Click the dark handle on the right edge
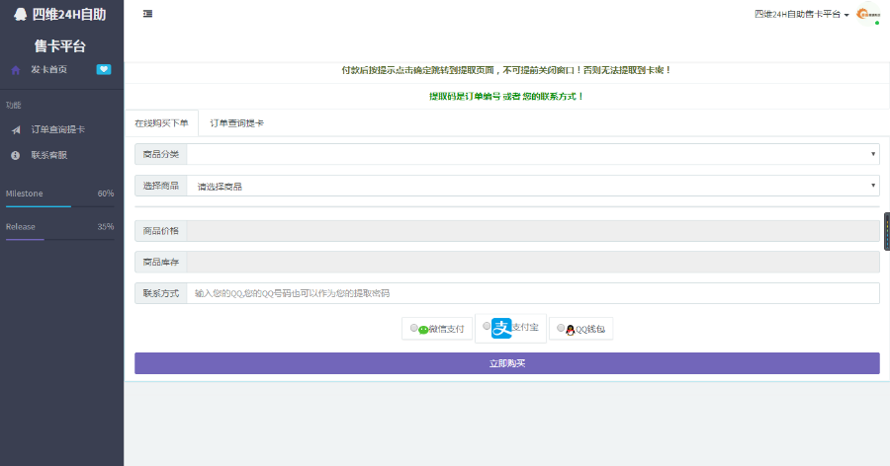The width and height of the screenshot is (890, 466). (x=887, y=231)
